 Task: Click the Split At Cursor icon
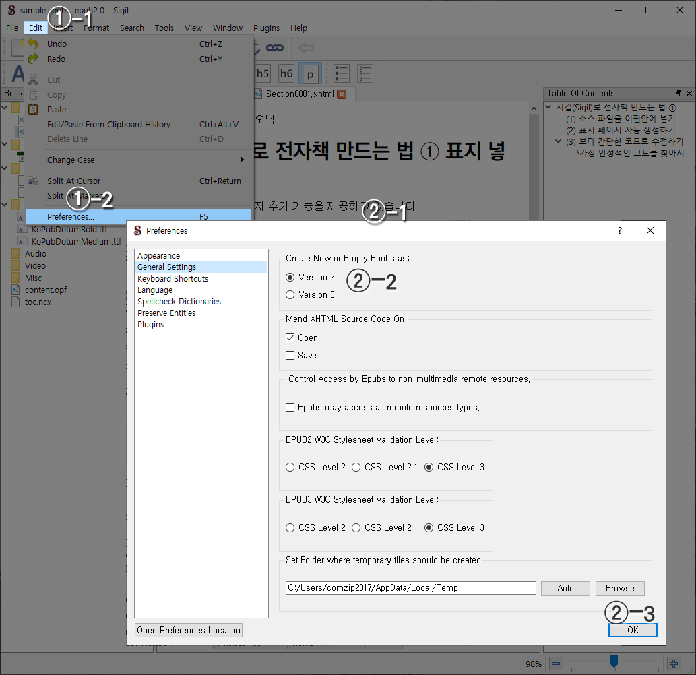click(x=33, y=181)
